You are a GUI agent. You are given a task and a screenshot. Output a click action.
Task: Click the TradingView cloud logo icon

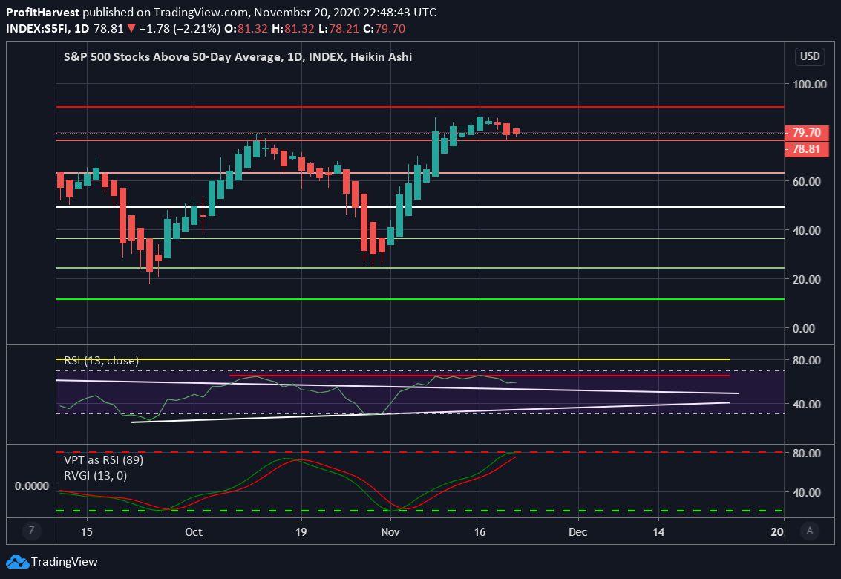[x=17, y=562]
